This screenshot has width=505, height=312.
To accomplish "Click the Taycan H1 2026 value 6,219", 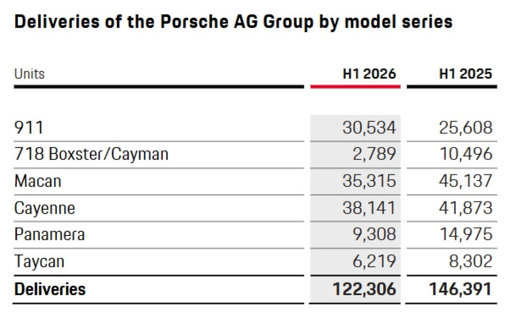I will click(x=374, y=261).
